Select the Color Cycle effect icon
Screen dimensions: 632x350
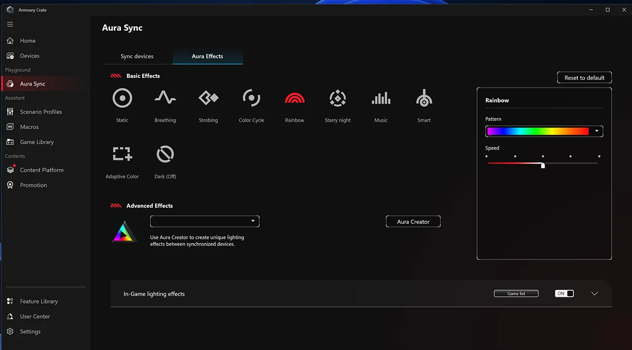pyautogui.click(x=251, y=98)
